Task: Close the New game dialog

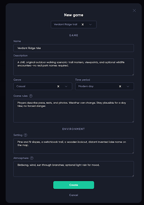Action: tap(134, 10)
